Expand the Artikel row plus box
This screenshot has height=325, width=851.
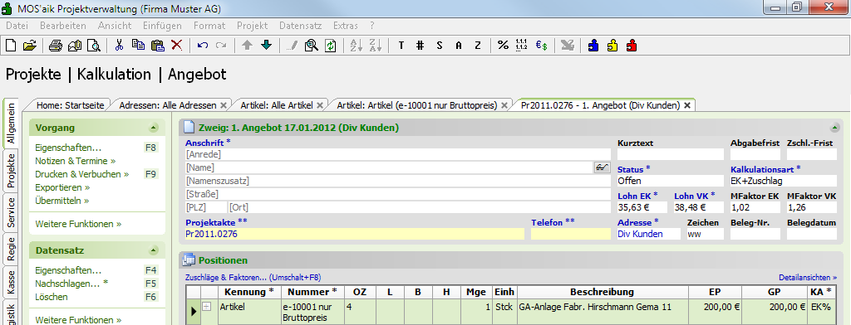(x=206, y=307)
